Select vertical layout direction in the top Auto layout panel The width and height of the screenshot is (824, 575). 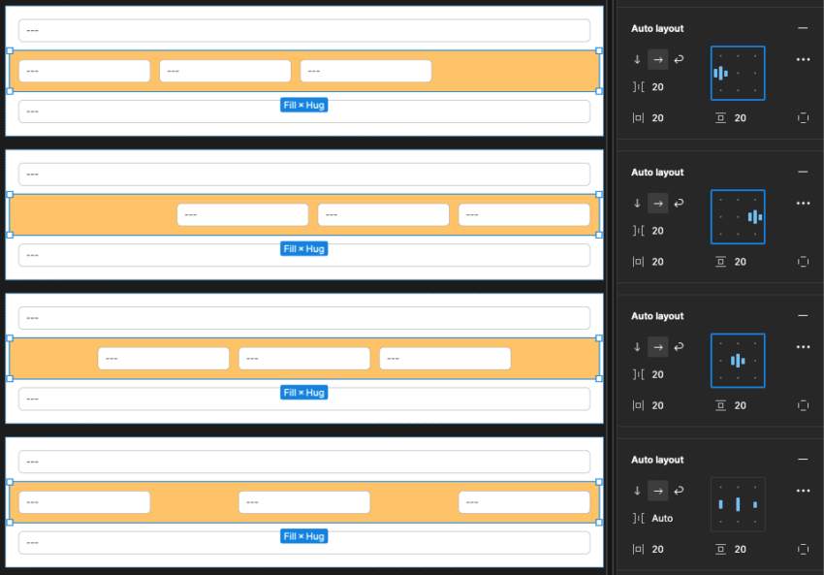point(637,59)
